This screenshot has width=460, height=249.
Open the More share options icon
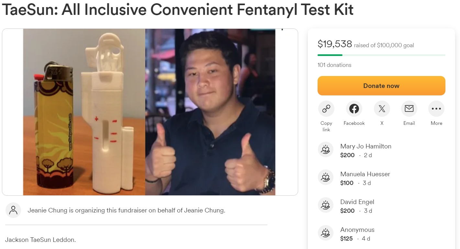tap(436, 109)
